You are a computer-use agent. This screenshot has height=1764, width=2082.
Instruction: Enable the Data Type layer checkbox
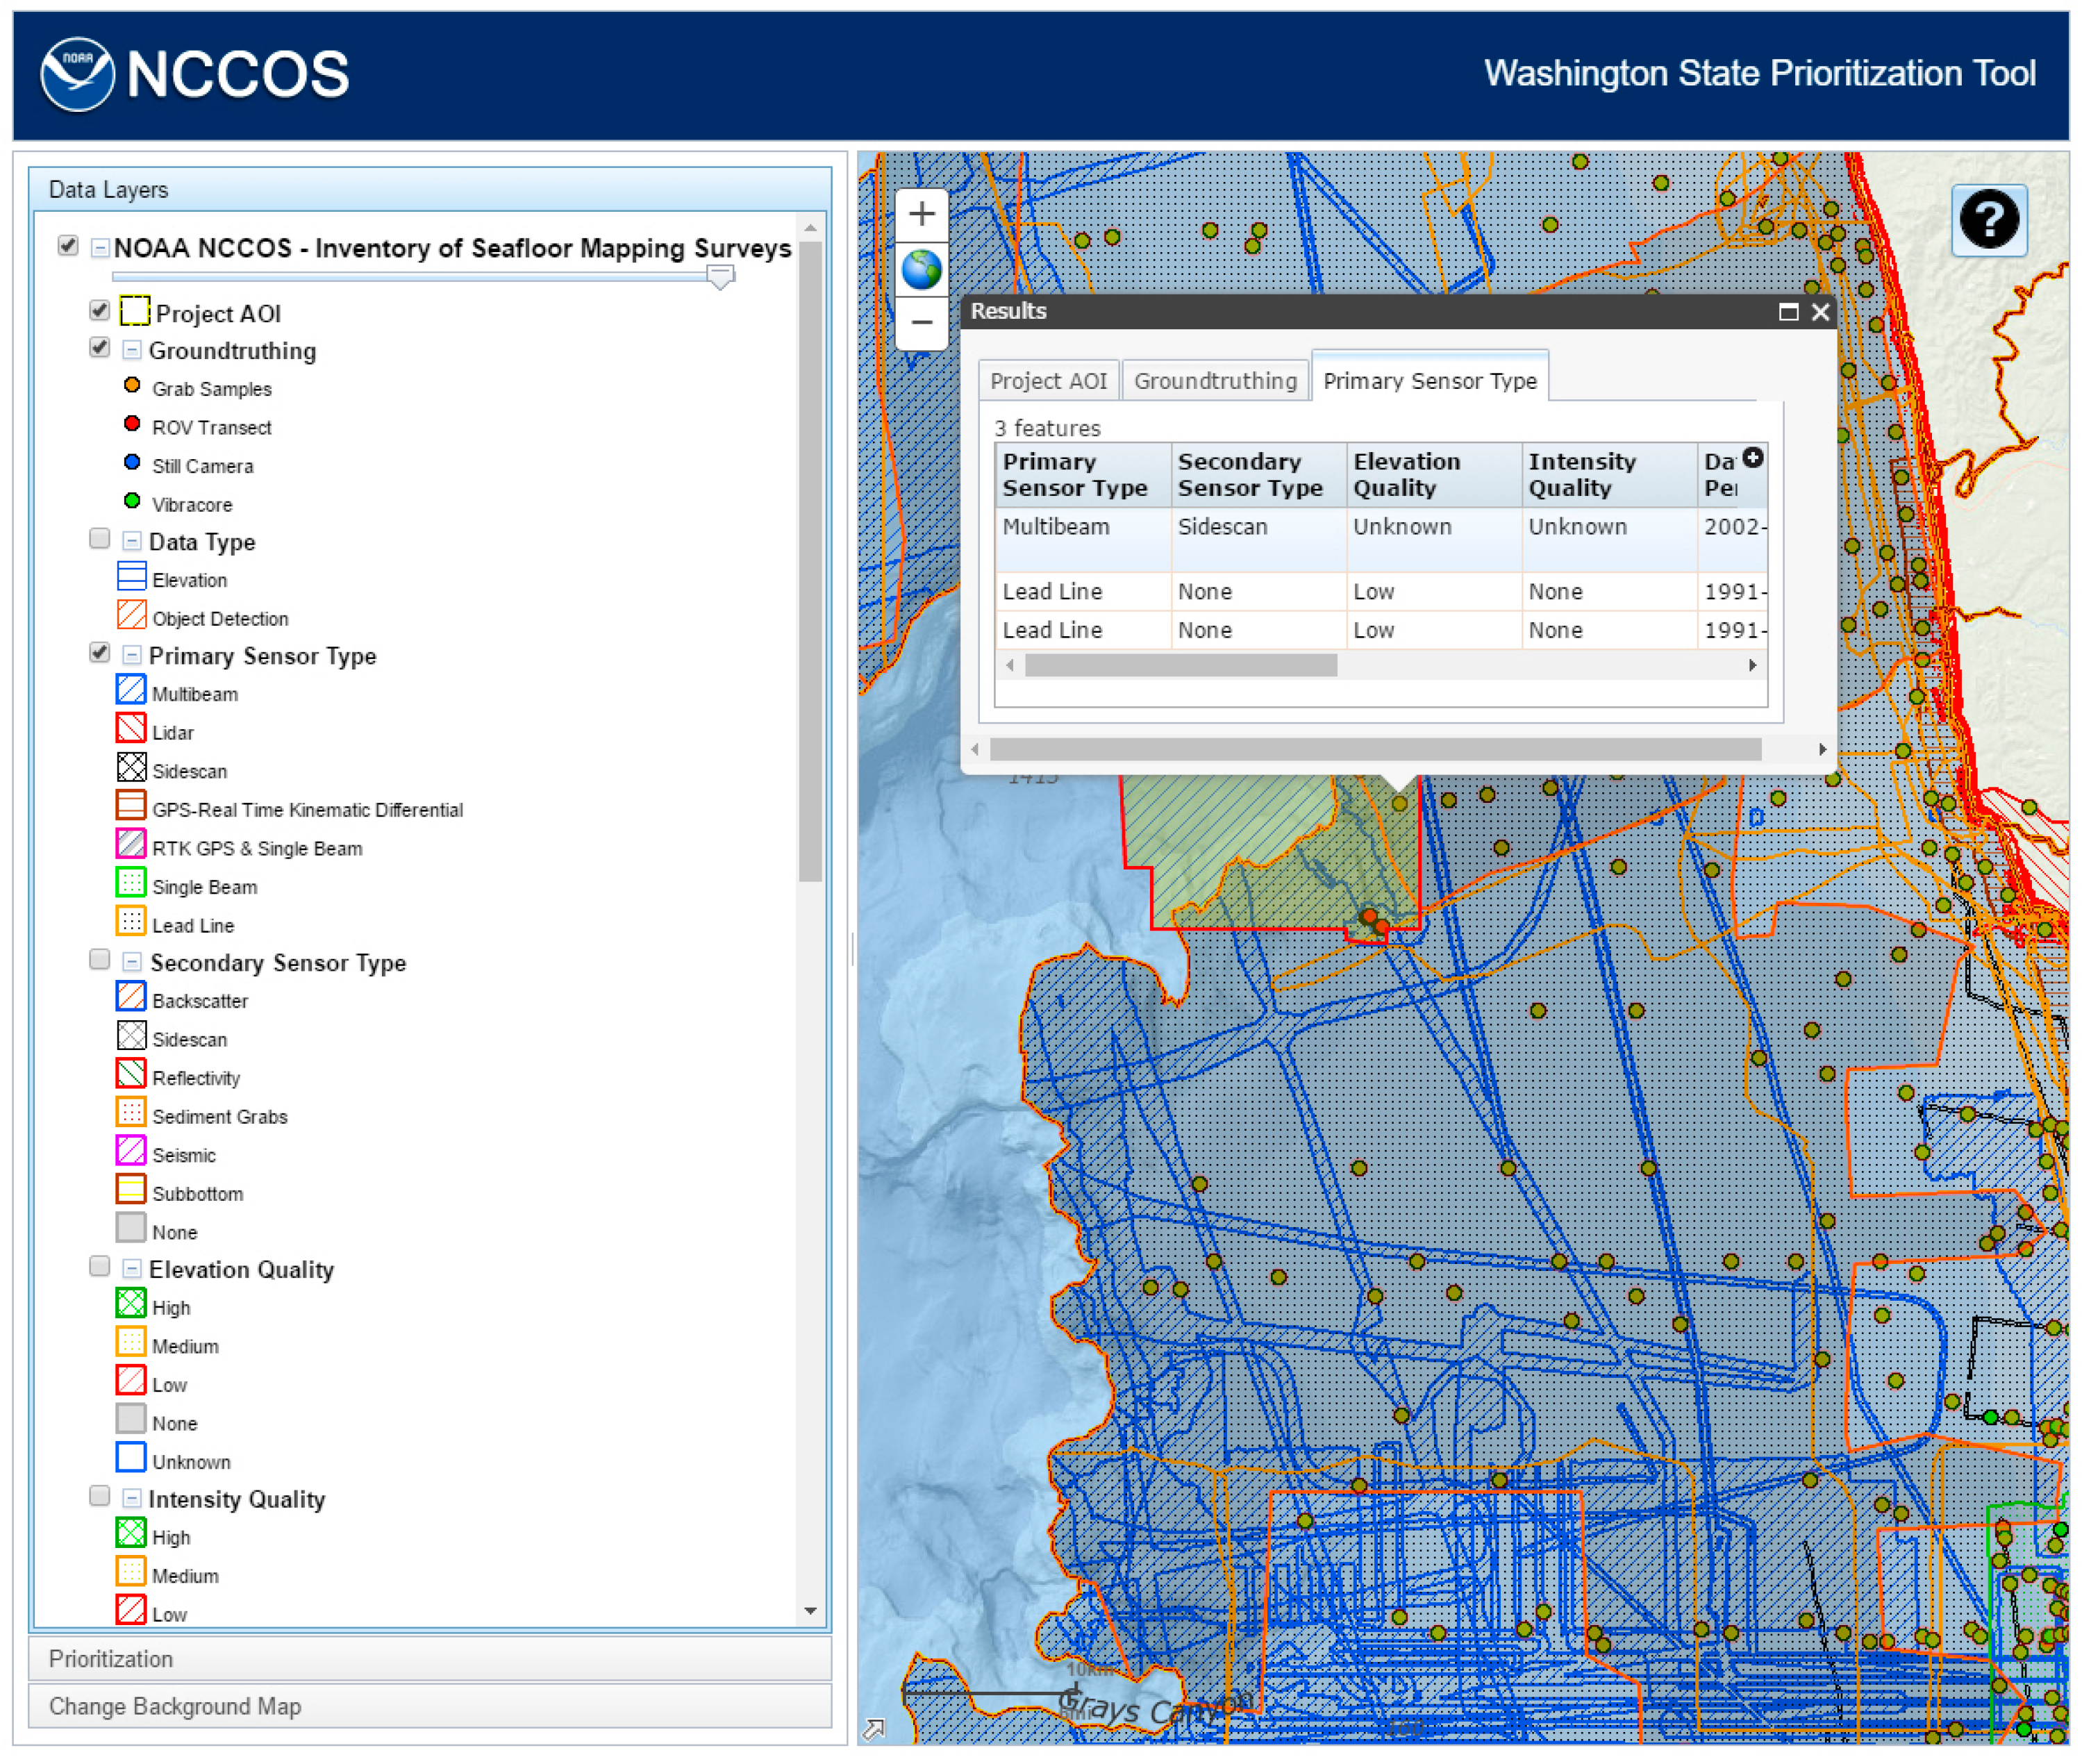[99, 540]
